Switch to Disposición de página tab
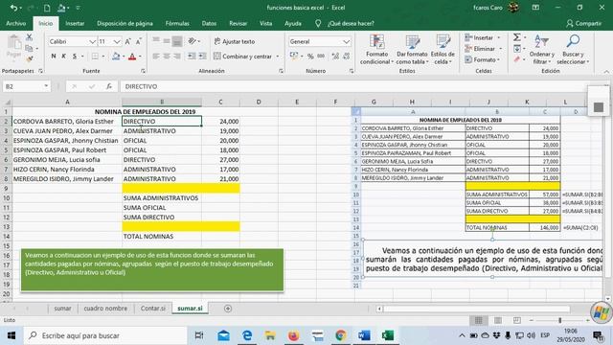This screenshot has width=613, height=345. (125, 23)
